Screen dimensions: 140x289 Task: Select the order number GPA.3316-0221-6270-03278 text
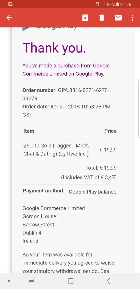66,95
